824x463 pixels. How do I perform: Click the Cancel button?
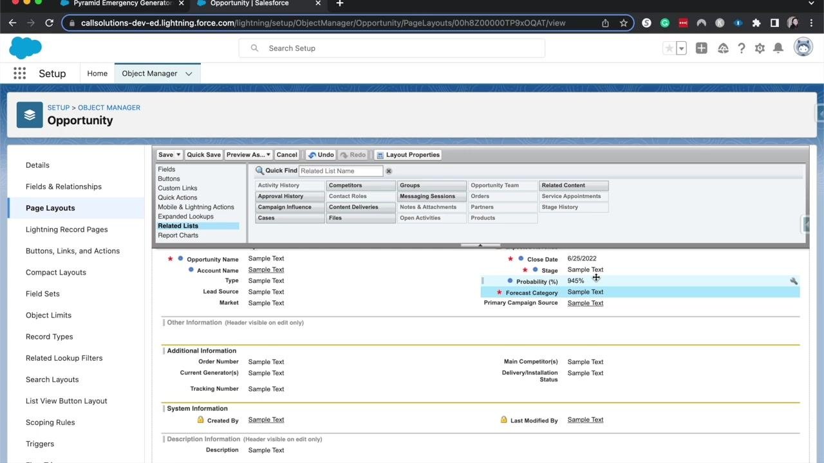click(286, 155)
